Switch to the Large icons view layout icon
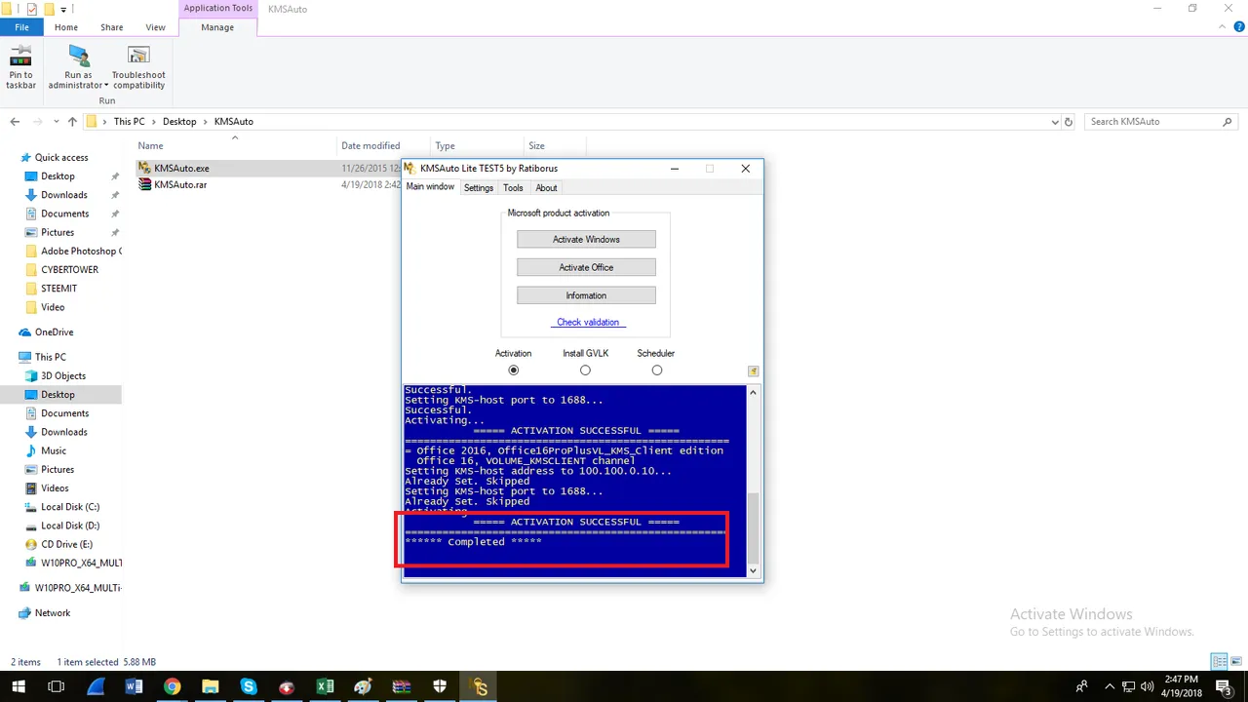The image size is (1248, 702). tap(1234, 662)
